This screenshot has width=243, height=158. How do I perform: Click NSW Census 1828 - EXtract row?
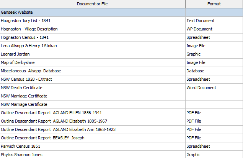[26, 79]
